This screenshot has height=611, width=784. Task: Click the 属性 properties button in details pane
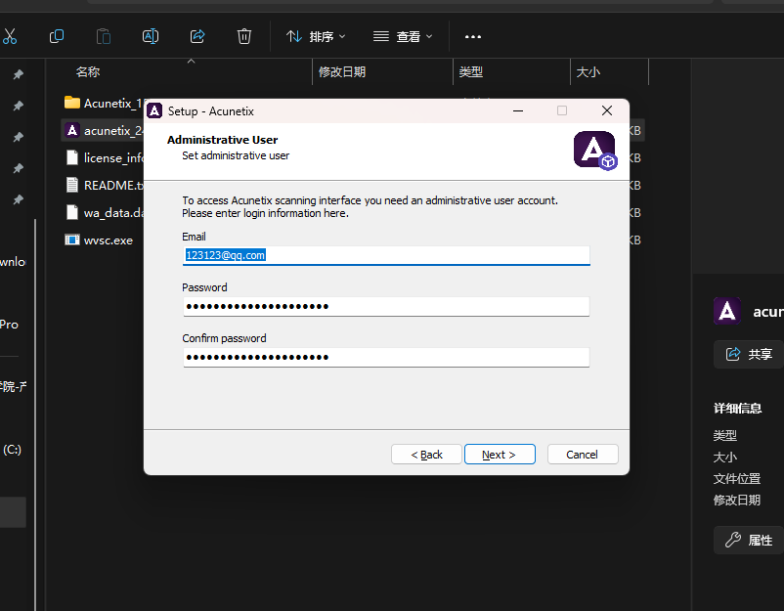click(x=749, y=540)
